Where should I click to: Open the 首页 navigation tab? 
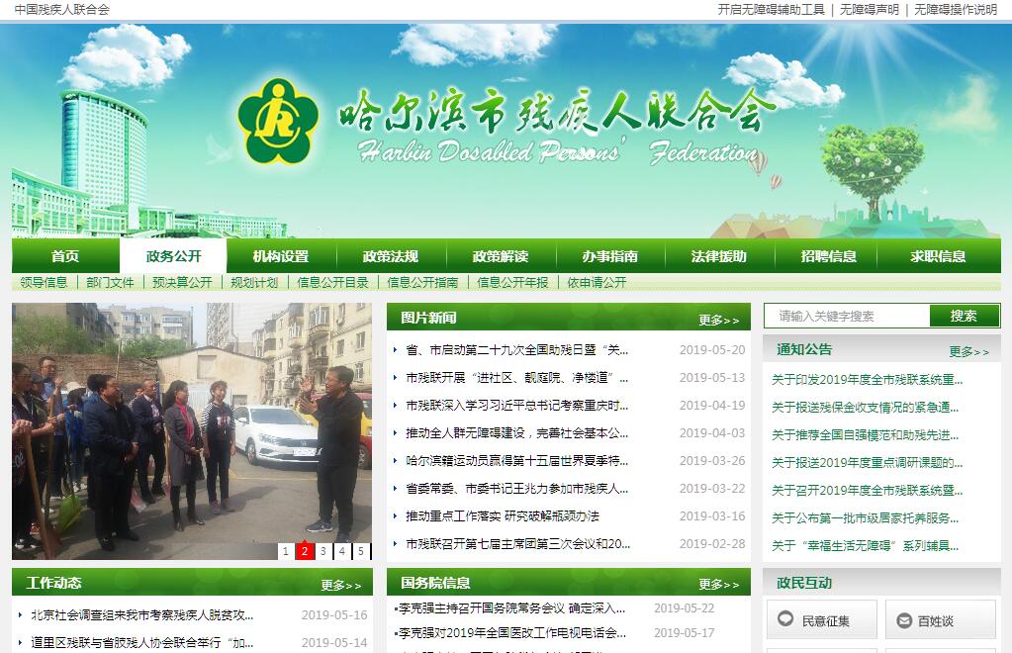point(65,256)
